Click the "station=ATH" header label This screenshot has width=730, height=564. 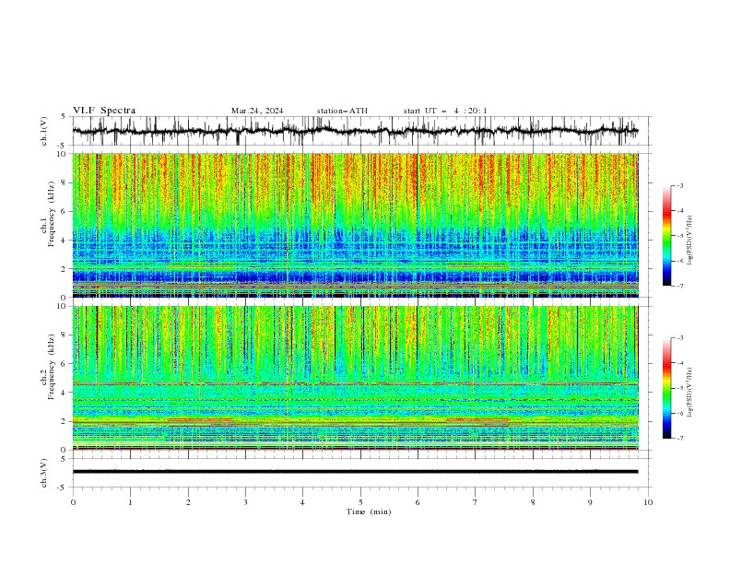click(x=342, y=111)
